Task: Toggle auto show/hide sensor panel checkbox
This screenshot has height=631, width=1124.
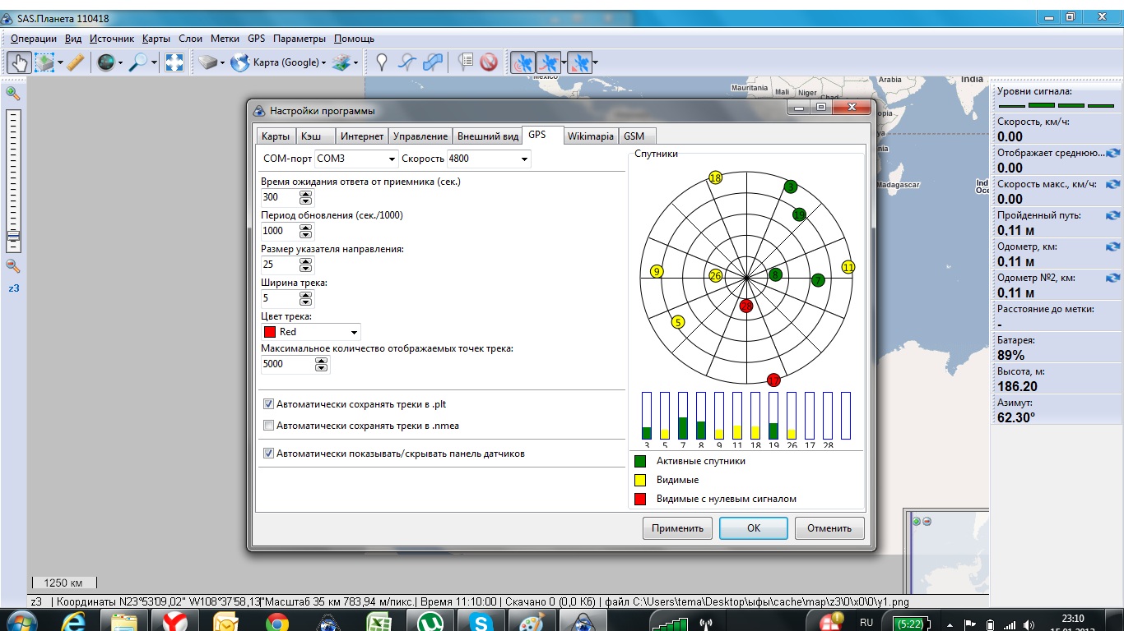Action: tap(268, 454)
